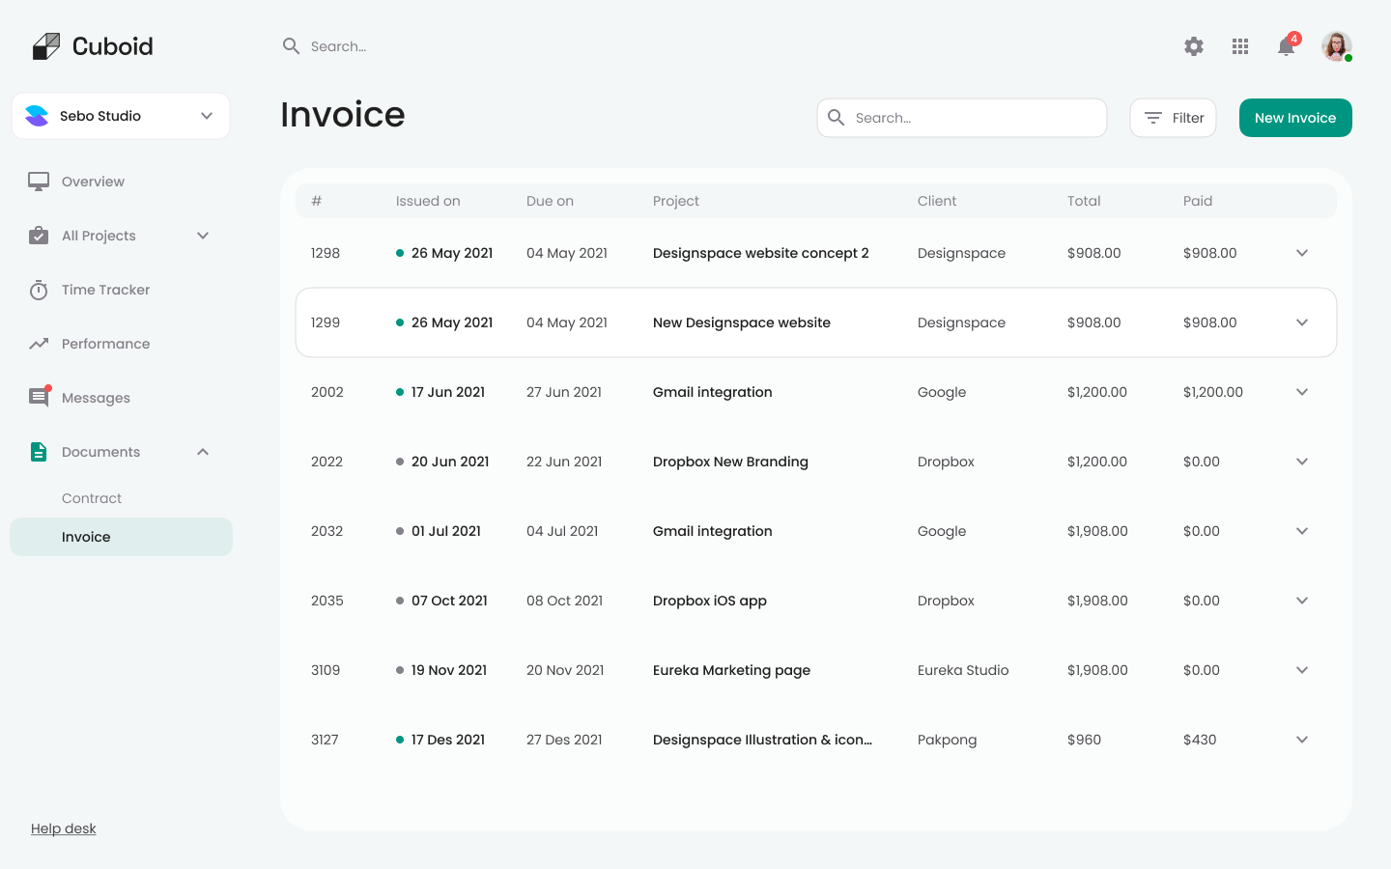Open the settings gear in the top bar
Viewport: 1391px width, 869px height.
point(1194,45)
